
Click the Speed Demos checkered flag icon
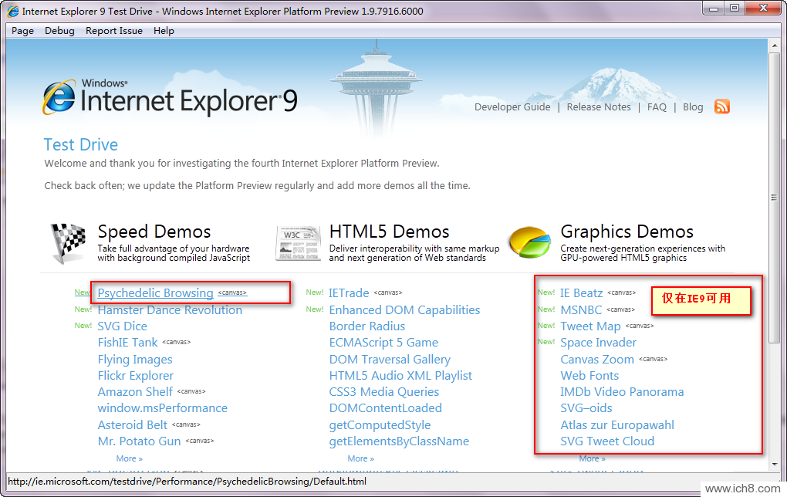pyautogui.click(x=68, y=243)
